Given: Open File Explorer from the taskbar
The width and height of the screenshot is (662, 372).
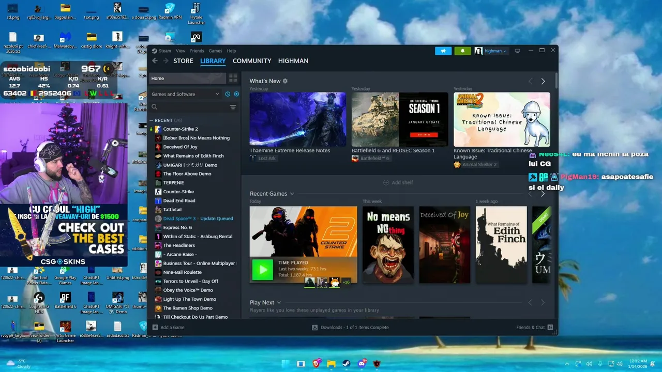Looking at the screenshot, I should point(332,364).
